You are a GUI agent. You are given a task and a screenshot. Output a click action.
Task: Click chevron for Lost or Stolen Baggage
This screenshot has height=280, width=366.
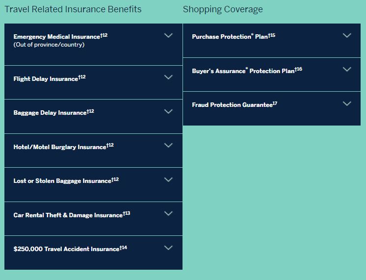pos(168,180)
